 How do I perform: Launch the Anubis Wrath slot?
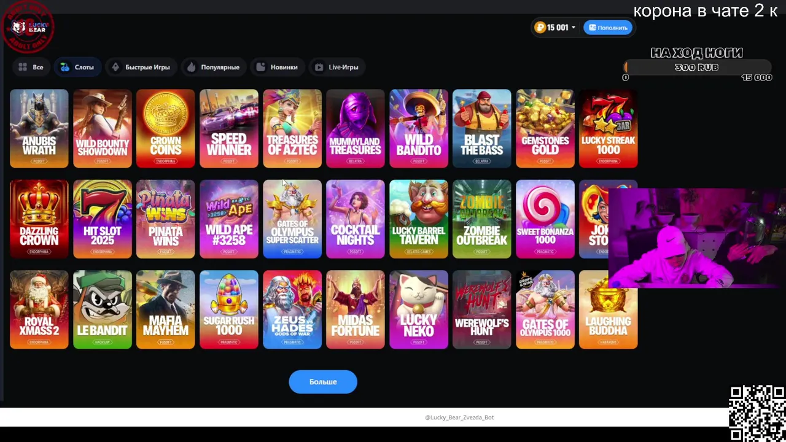tap(39, 128)
